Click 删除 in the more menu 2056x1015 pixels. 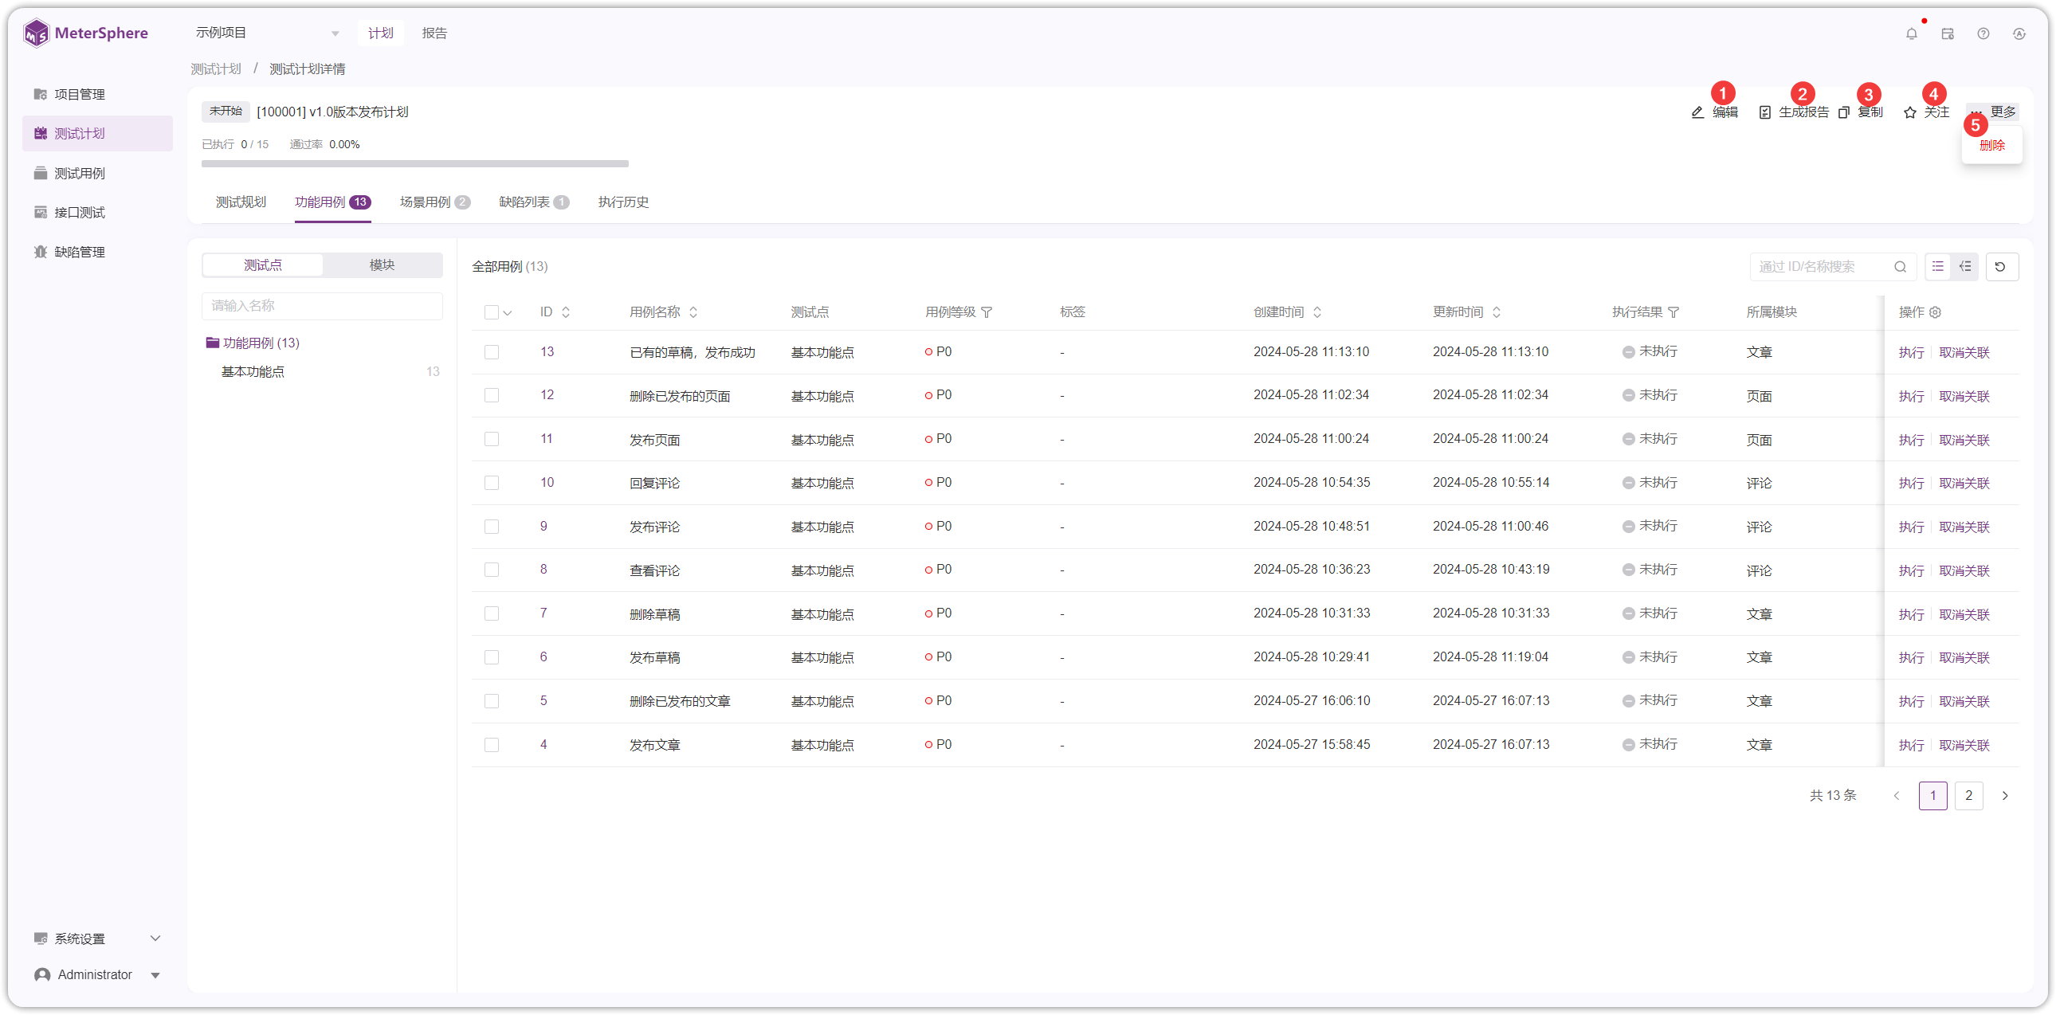[x=1992, y=145]
